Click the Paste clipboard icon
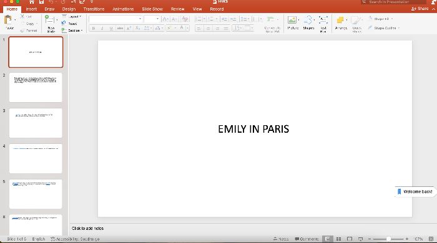Image resolution: width=437 pixels, height=243 pixels. click(x=7, y=20)
